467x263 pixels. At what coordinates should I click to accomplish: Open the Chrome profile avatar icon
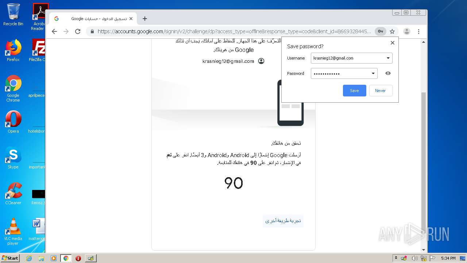407,31
